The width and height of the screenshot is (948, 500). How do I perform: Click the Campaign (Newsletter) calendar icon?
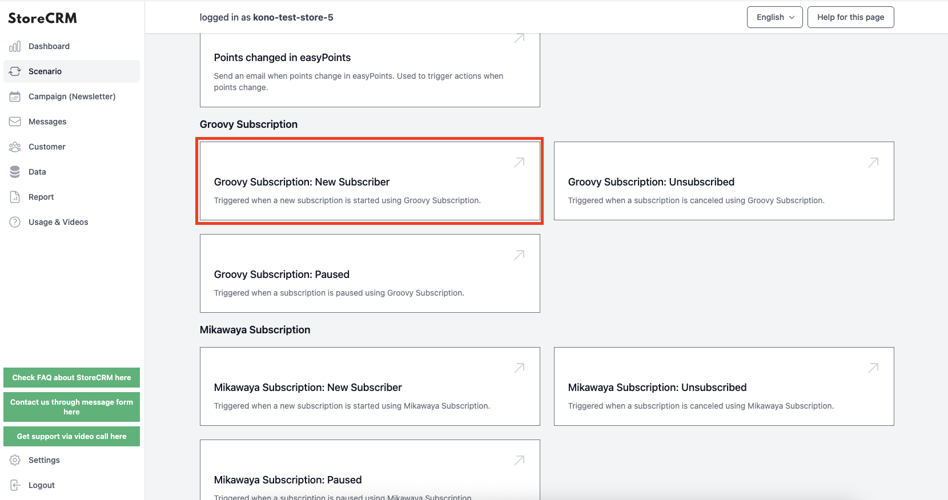point(15,96)
